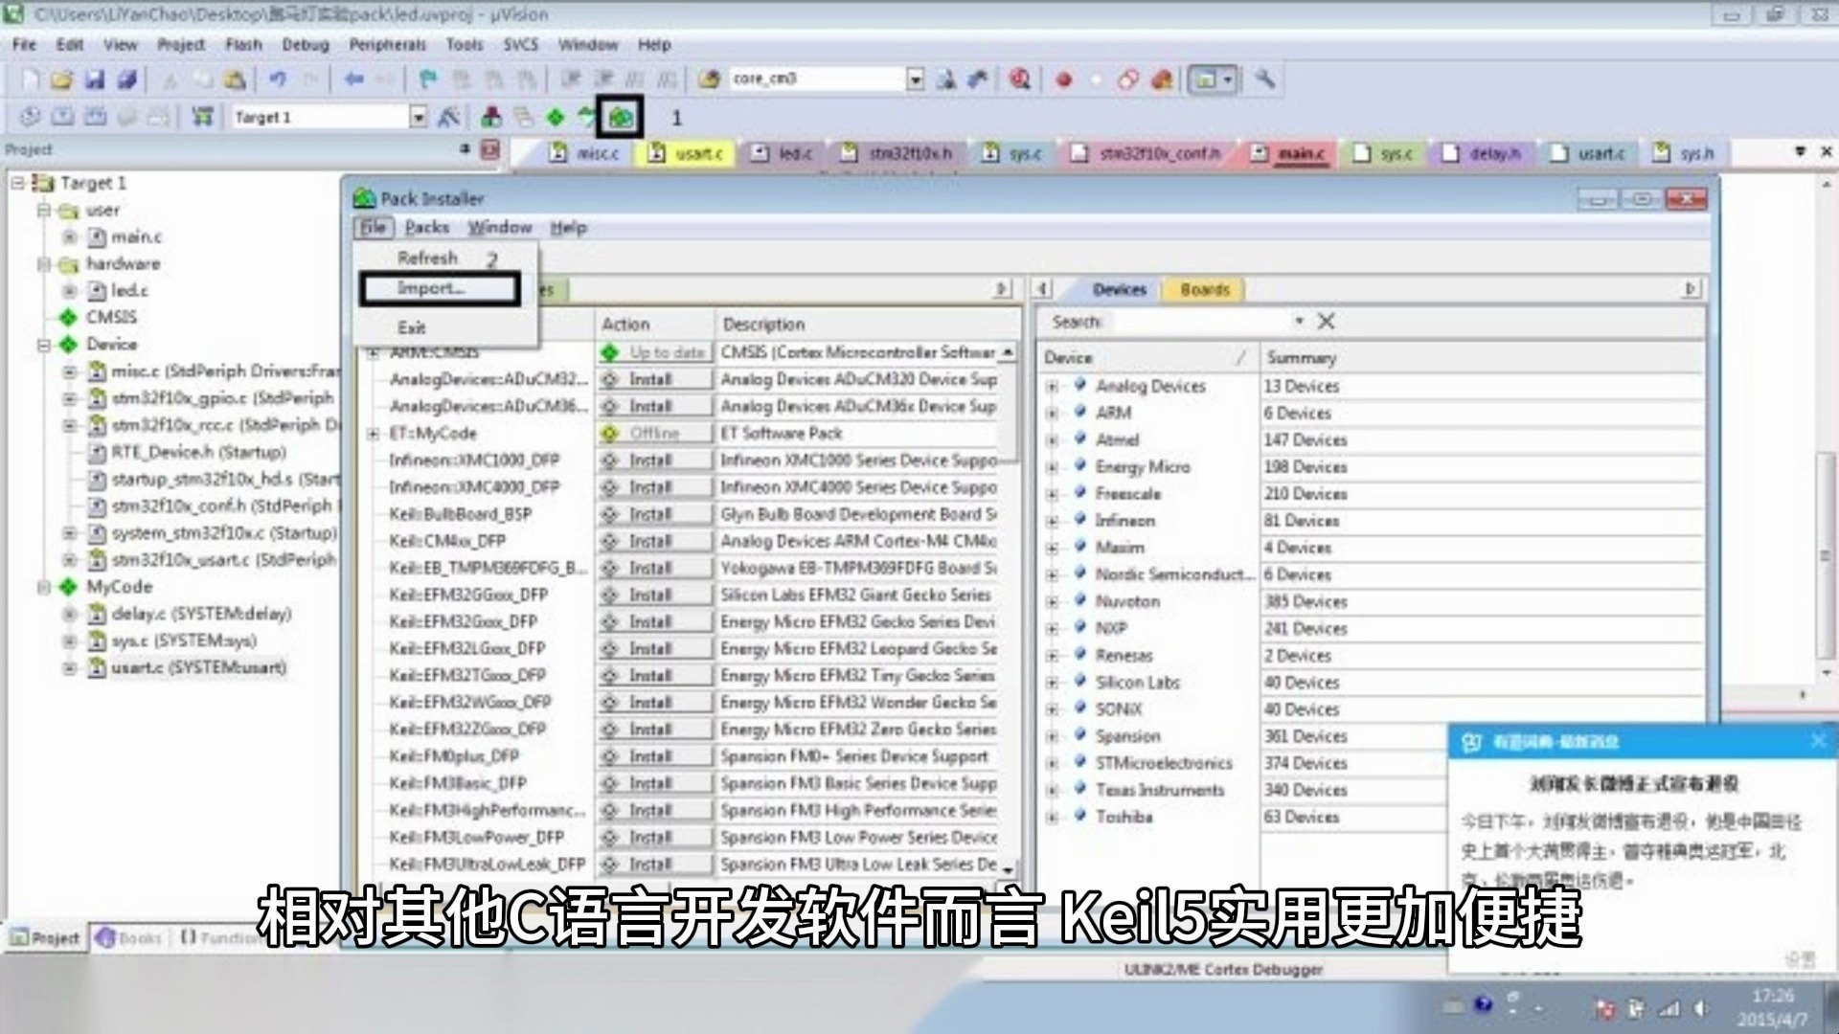Image resolution: width=1839 pixels, height=1034 pixels.
Task: Open Pack Installer from the toolbar
Action: pos(621,117)
